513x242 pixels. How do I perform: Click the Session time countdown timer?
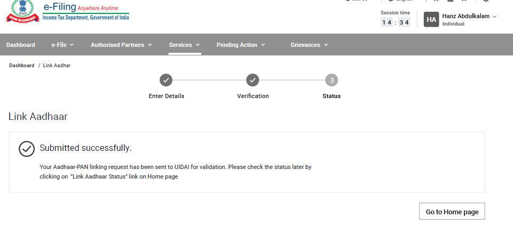395,22
